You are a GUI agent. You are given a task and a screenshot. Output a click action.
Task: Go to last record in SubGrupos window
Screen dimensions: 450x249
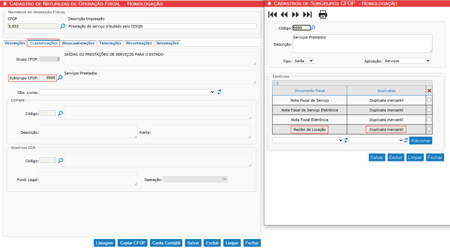coord(307,15)
